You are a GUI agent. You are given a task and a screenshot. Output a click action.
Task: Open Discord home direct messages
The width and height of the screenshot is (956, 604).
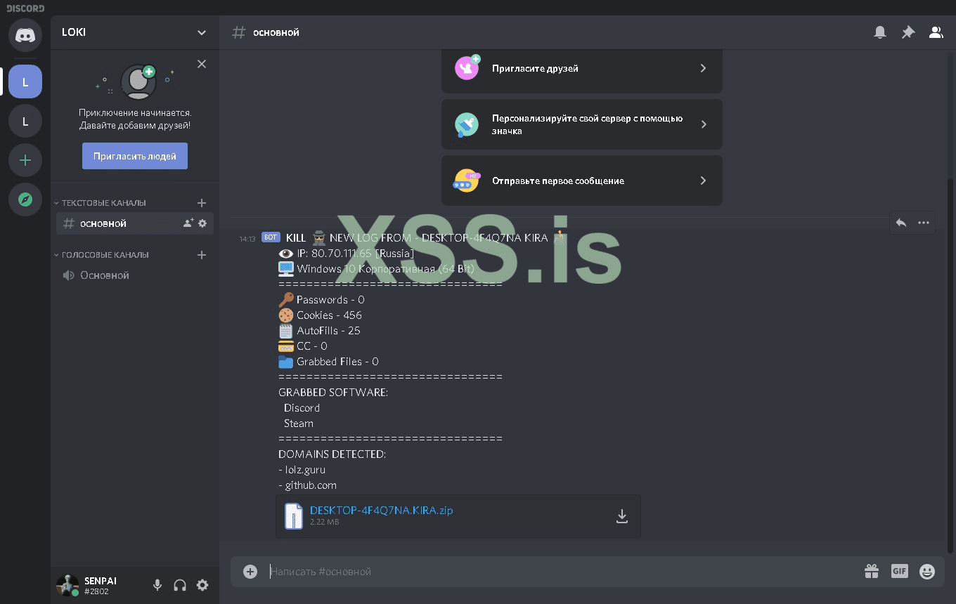tap(25, 35)
